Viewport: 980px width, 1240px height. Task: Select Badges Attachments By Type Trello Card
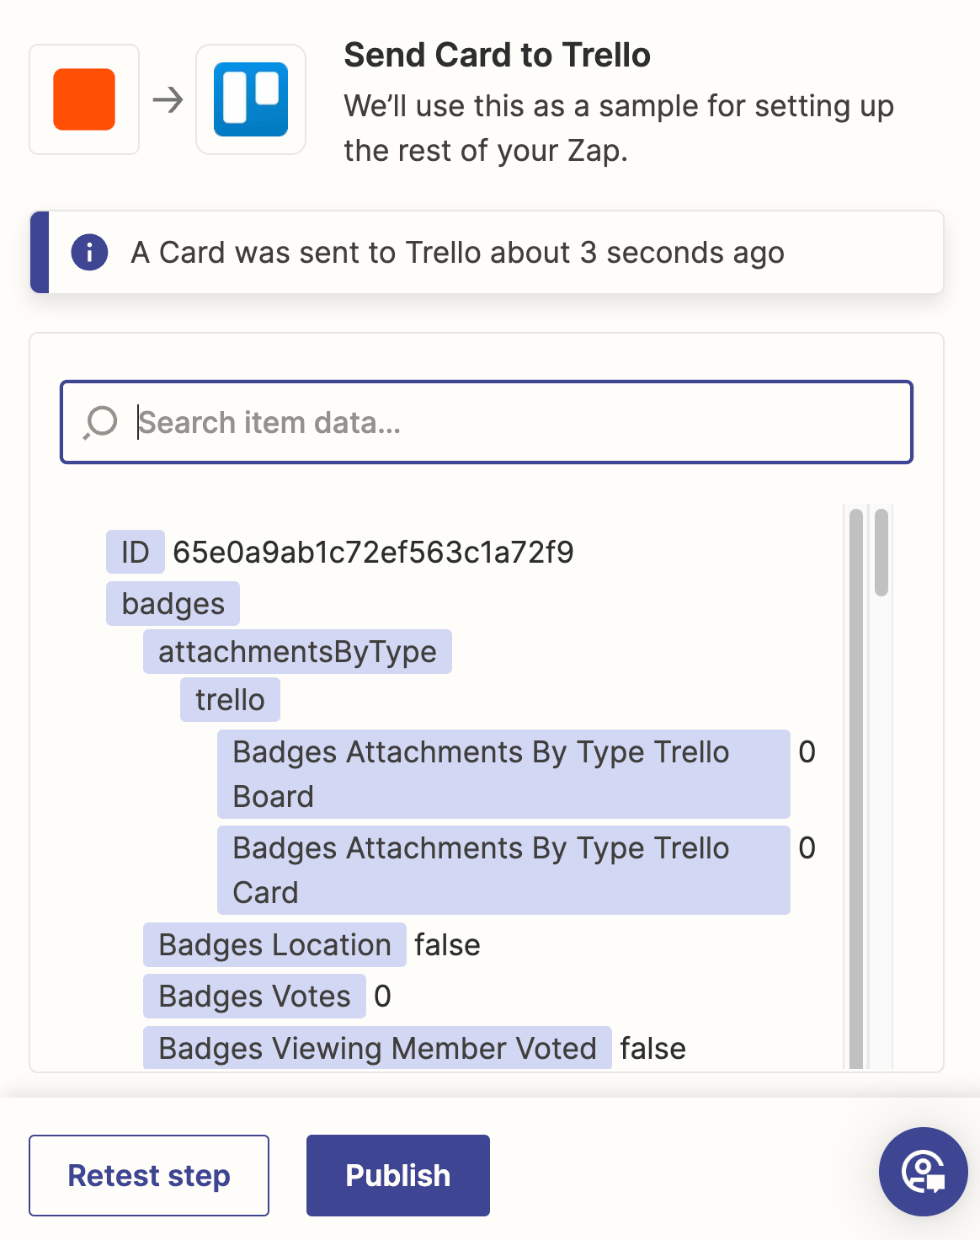coord(503,870)
